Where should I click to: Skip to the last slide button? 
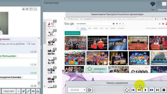(x=158, y=90)
